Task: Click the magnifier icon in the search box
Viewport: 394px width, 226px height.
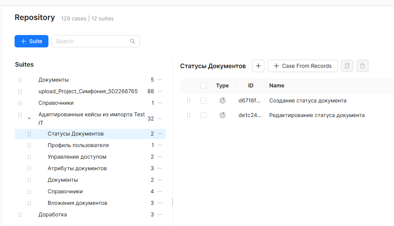Action: point(132,41)
